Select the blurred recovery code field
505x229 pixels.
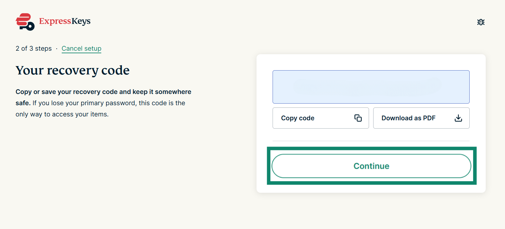pyautogui.click(x=371, y=87)
